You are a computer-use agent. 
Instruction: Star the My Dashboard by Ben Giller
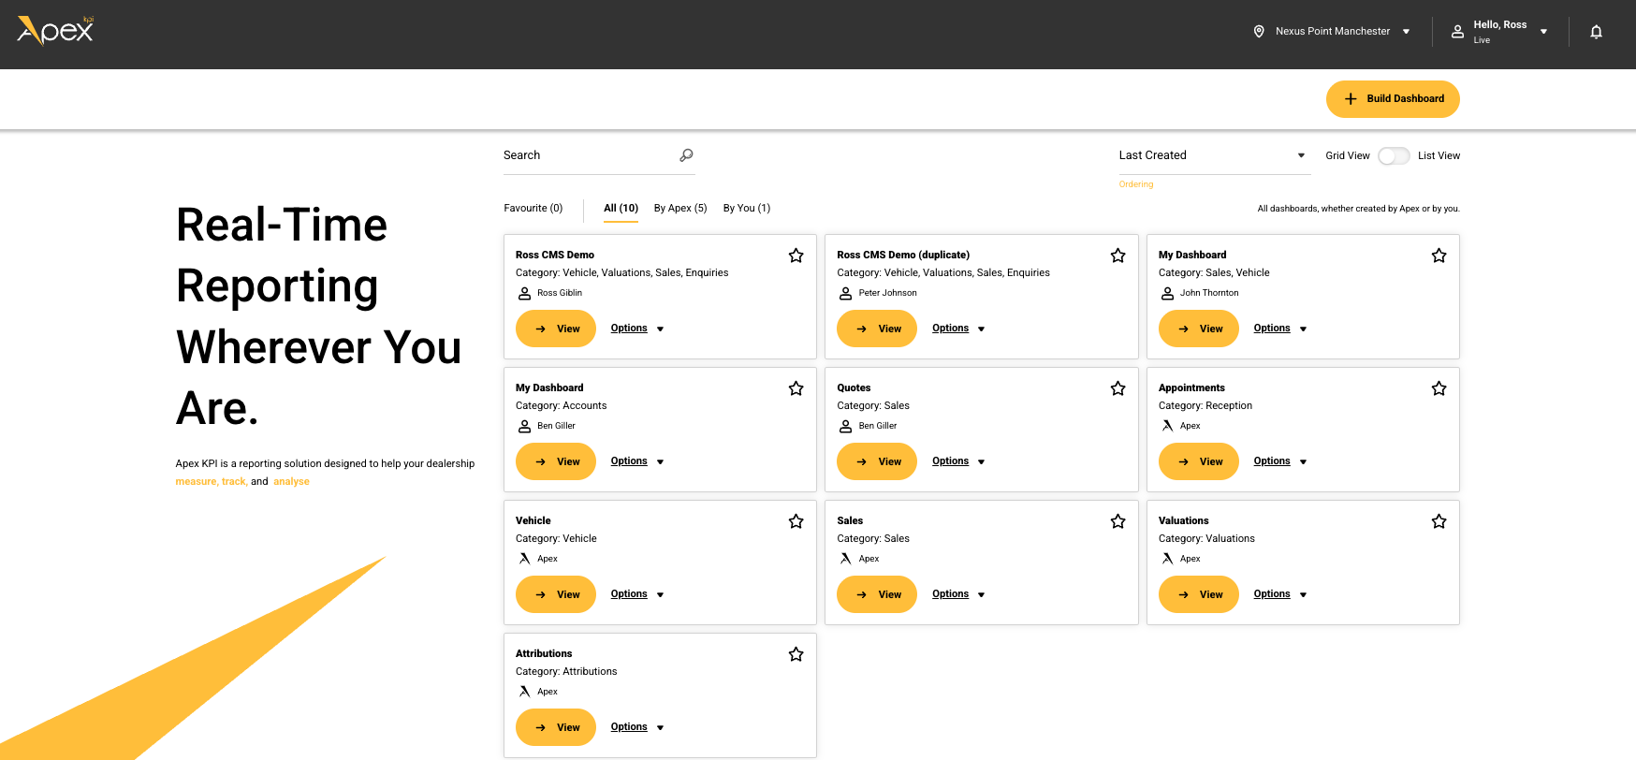[796, 388]
